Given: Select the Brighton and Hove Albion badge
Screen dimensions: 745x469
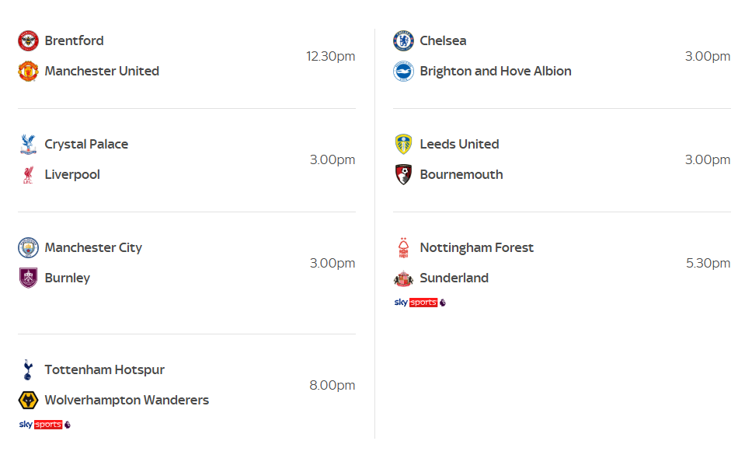Looking at the screenshot, I should [403, 71].
